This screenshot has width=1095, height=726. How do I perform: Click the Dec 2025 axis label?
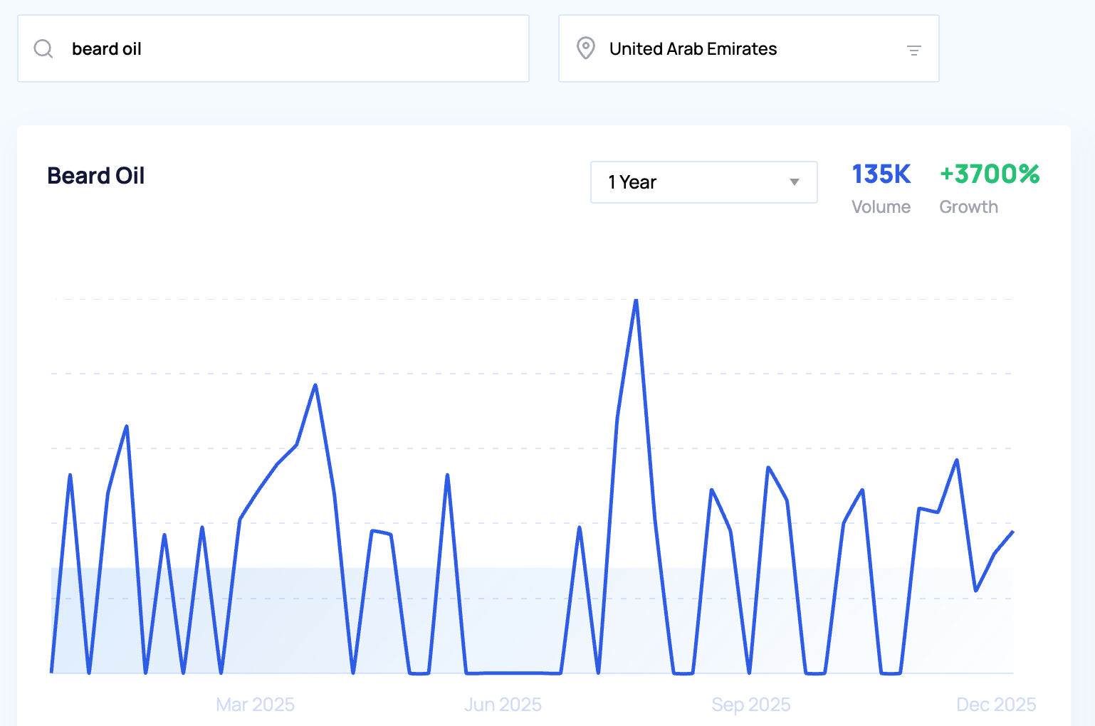pyautogui.click(x=995, y=705)
